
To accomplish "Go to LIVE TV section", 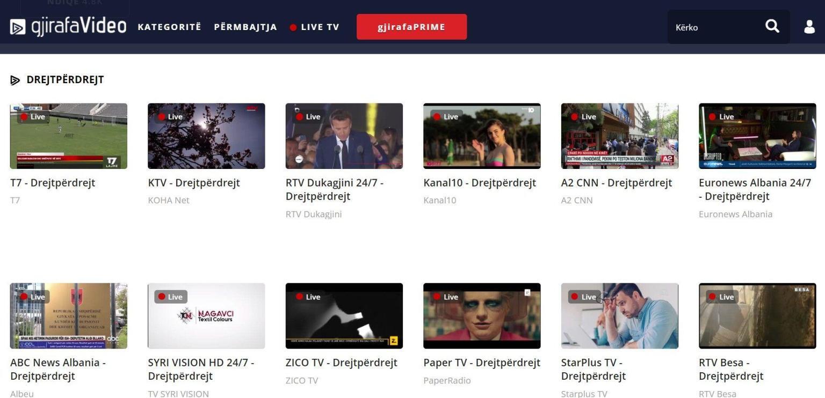I will pos(315,27).
